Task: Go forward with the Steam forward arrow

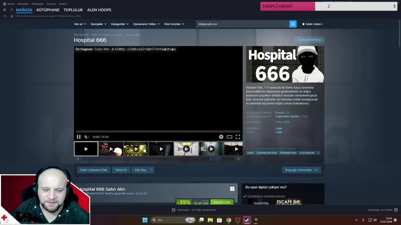Action: point(11,10)
